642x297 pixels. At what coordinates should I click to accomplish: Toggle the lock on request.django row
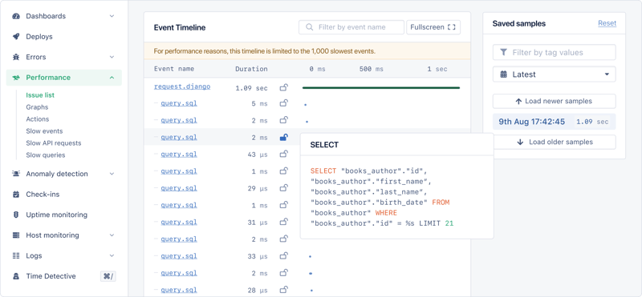(x=283, y=87)
